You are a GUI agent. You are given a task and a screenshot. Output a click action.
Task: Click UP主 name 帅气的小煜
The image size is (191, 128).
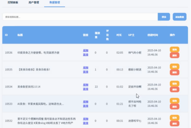[135, 53]
